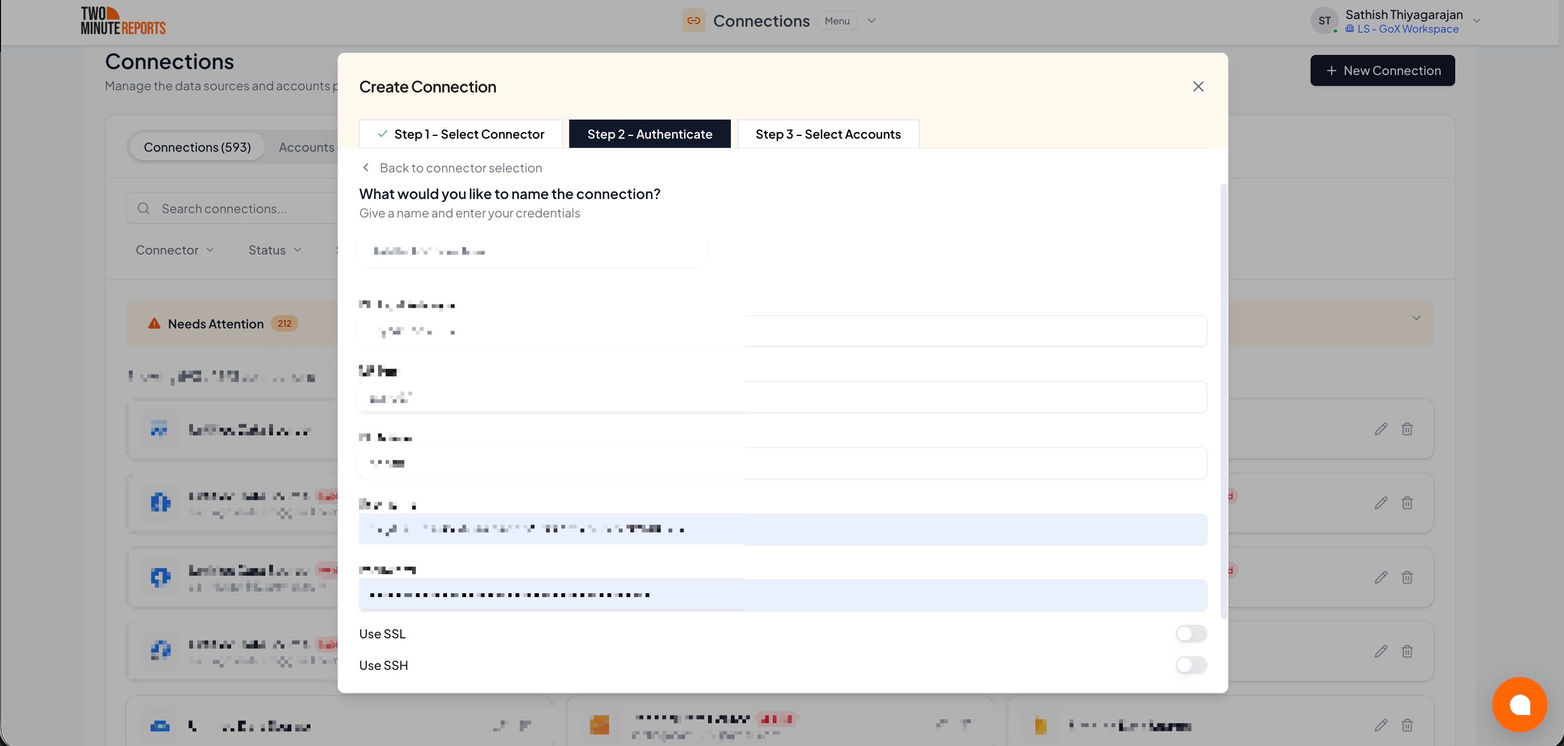Click the Two Minute Reports logo

(123, 21)
